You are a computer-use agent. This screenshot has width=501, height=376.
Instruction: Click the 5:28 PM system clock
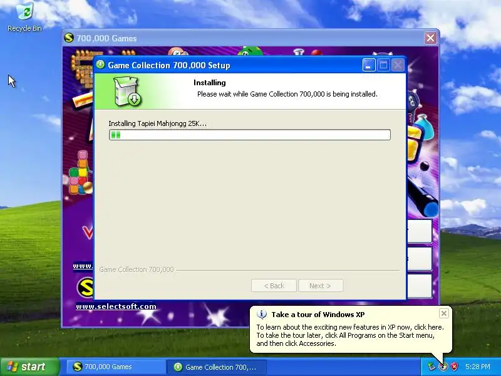point(478,367)
